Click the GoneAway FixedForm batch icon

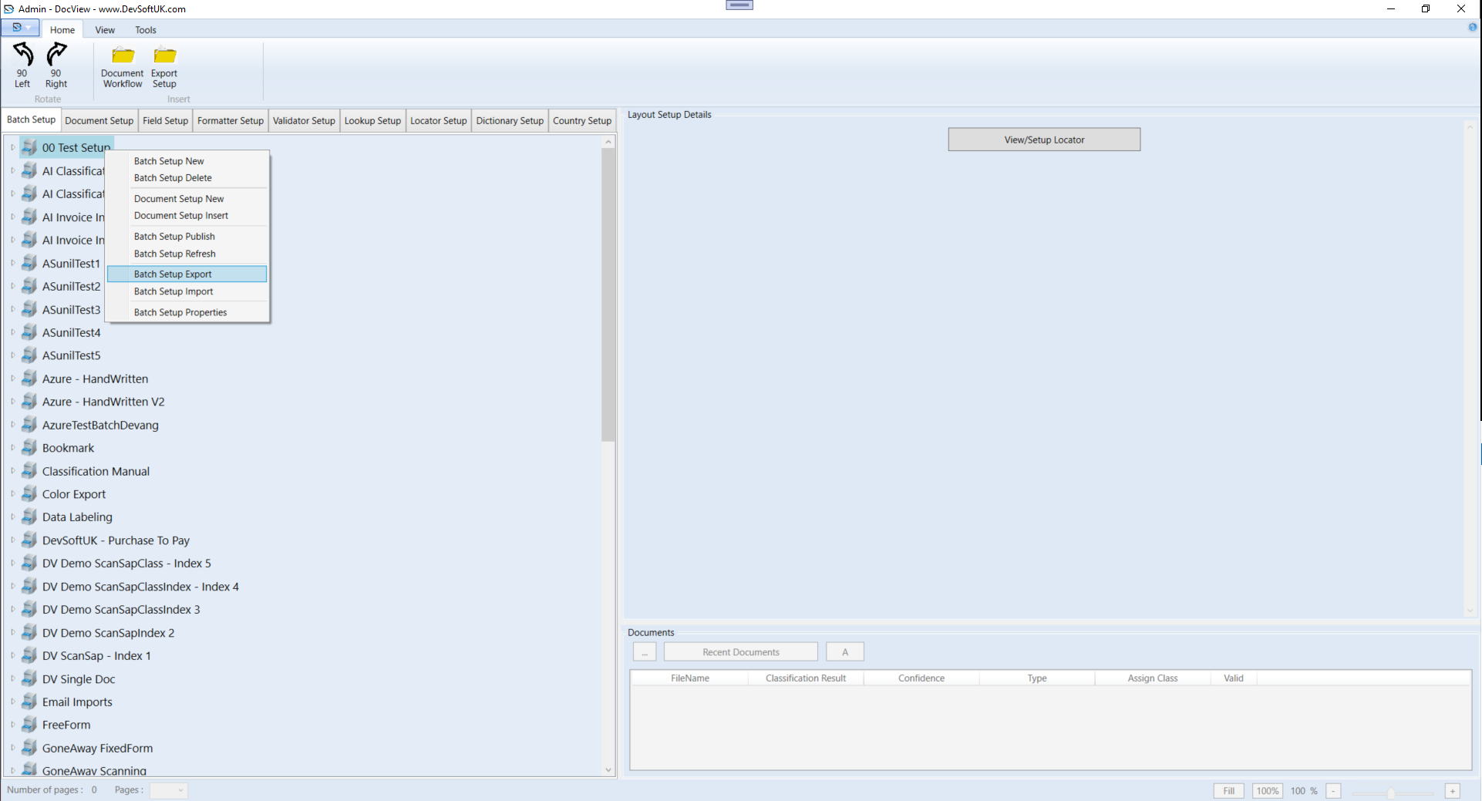coord(29,748)
